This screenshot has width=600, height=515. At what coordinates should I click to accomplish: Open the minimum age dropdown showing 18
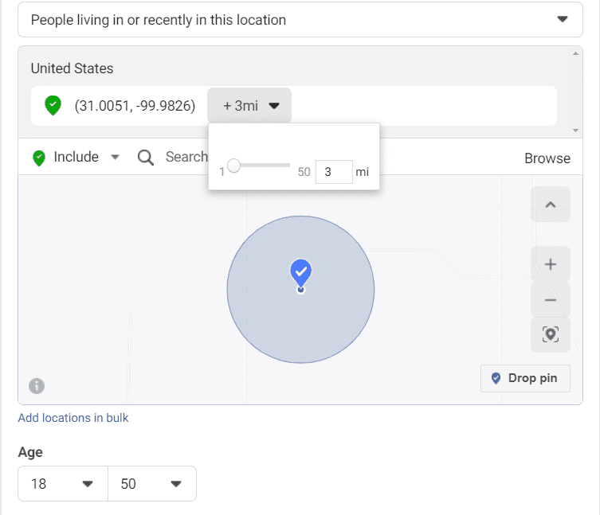[63, 484]
